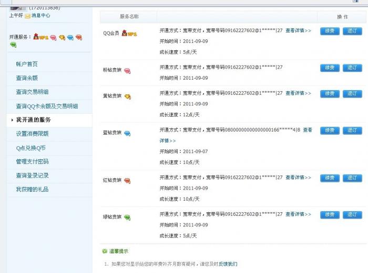Click 开始时间：2011-09-07 text
Viewport: 368px width, 273px height.
pyautogui.click(x=184, y=151)
